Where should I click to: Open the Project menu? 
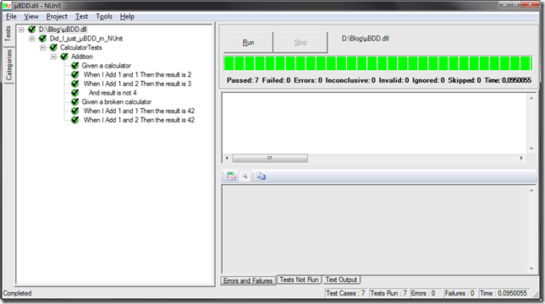pos(57,16)
